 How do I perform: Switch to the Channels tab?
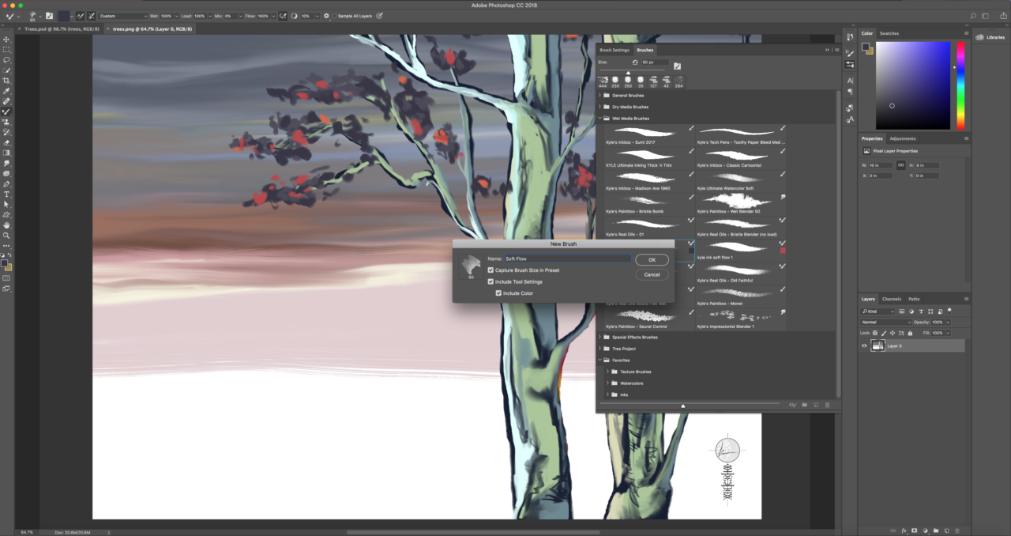[x=891, y=299]
